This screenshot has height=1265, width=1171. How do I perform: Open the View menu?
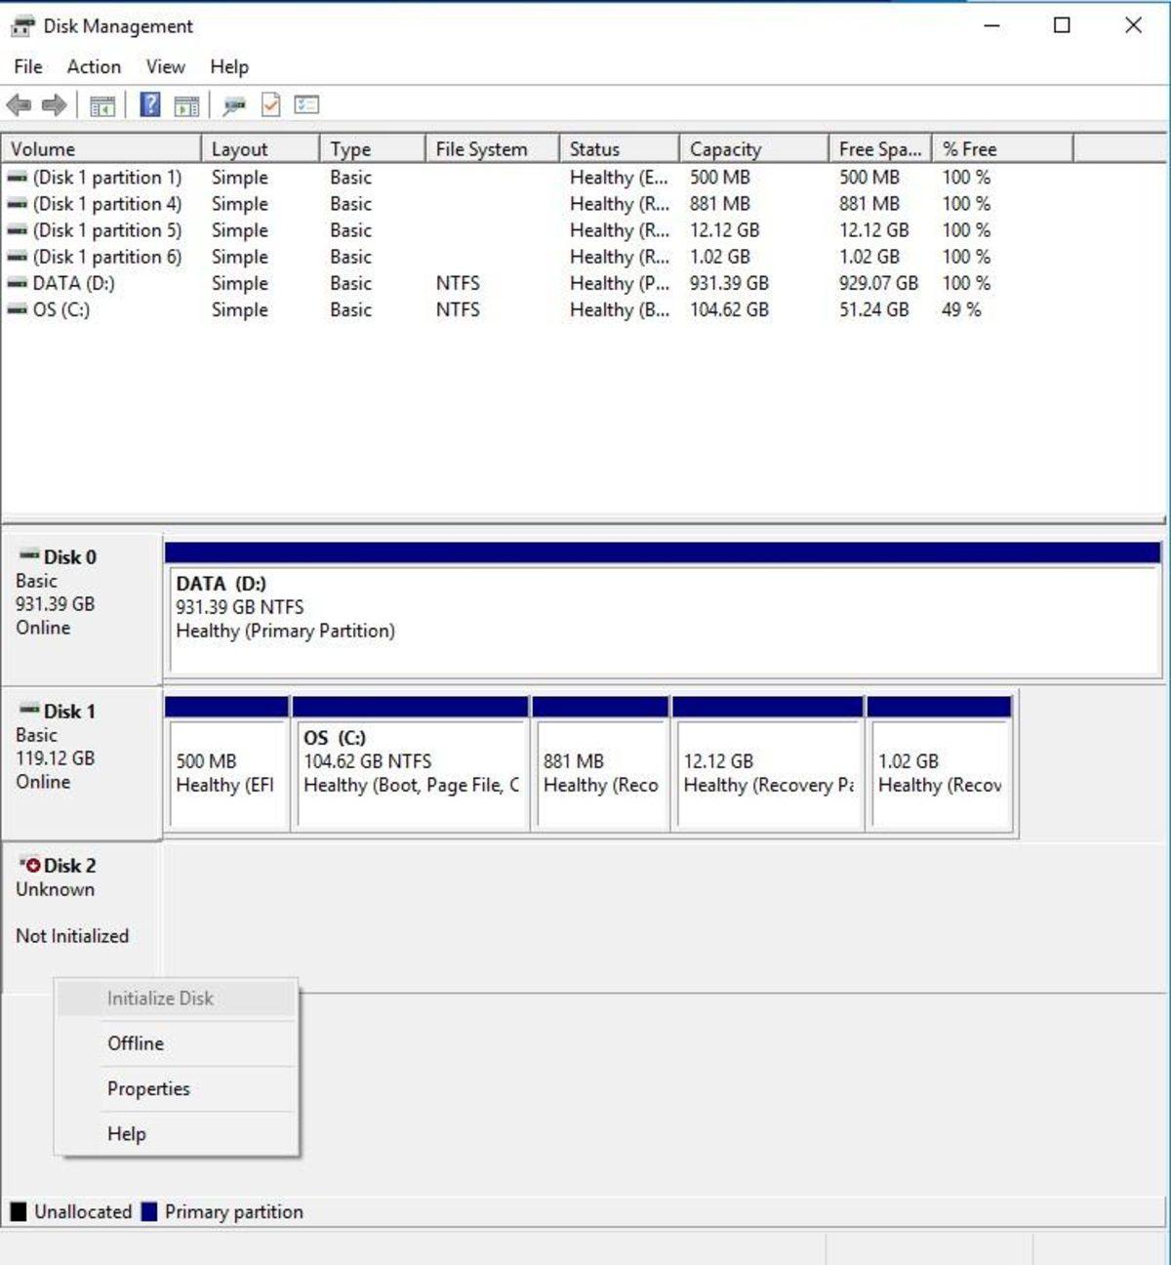(x=165, y=66)
